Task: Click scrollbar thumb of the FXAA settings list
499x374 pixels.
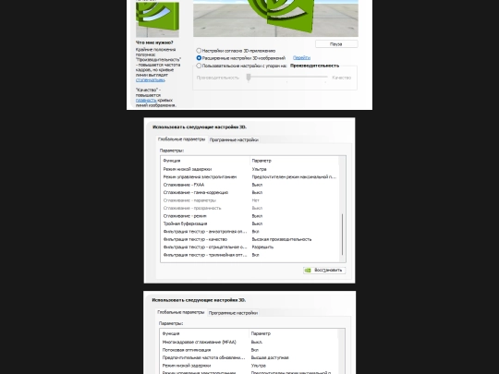Action: [343, 235]
